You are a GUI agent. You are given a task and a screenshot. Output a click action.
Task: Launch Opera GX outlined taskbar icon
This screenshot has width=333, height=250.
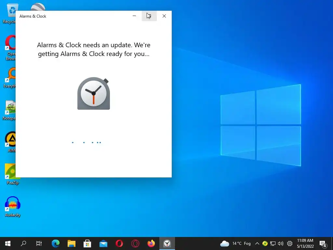135,243
